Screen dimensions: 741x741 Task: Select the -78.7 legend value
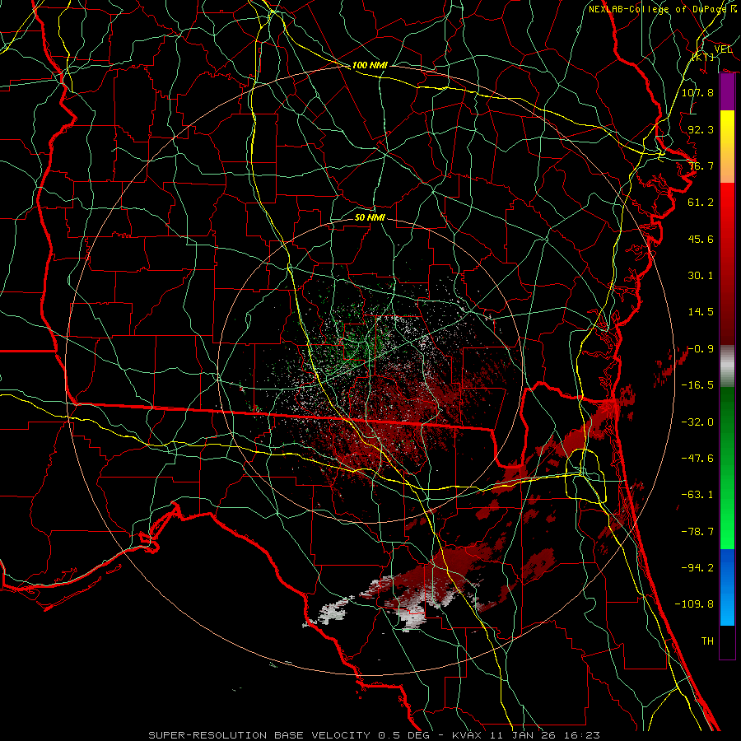click(x=697, y=532)
